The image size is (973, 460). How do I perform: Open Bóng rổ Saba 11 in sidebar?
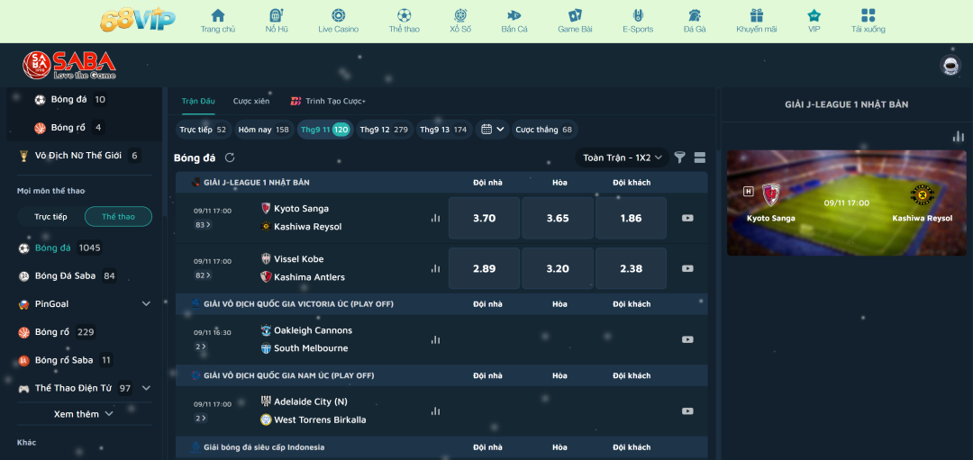tap(65, 360)
